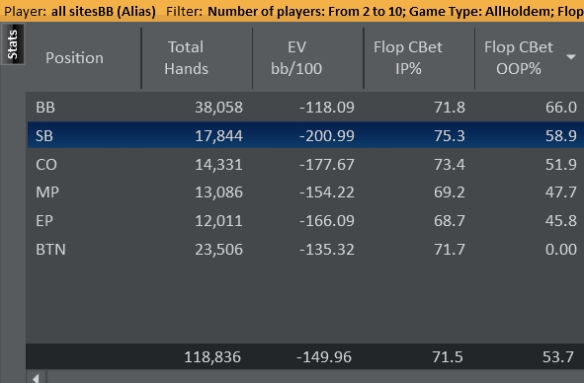This screenshot has width=584, height=383.
Task: Click the SB EV value -200.99
Action: [x=327, y=135]
